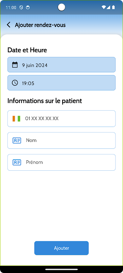Viewport: 123px width, 273px height.
Task: Tap the Wi-Fi signal icon
Action: click(104, 7)
